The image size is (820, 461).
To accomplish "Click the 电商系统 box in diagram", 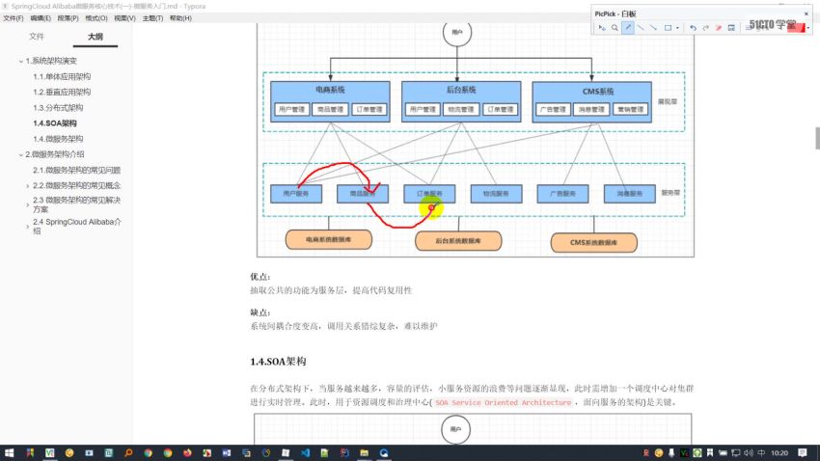I will (x=330, y=101).
